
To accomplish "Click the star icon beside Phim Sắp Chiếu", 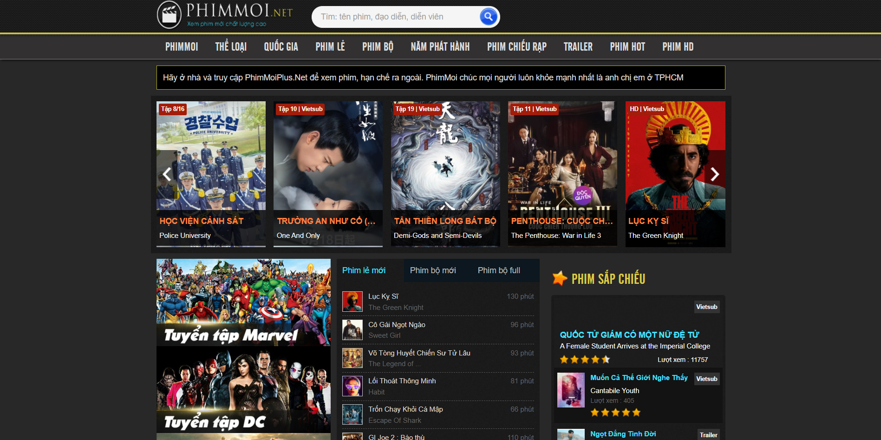I will 560,278.
